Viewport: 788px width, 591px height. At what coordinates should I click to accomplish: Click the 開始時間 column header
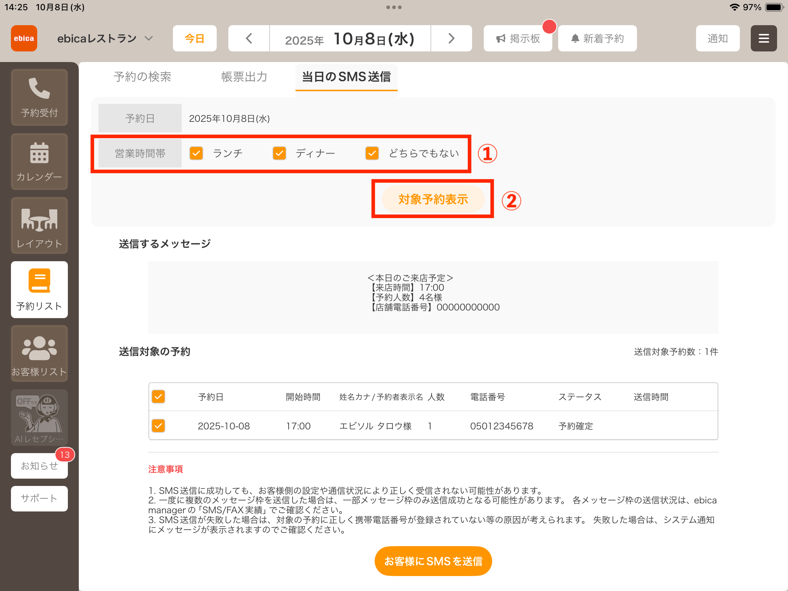(x=303, y=397)
